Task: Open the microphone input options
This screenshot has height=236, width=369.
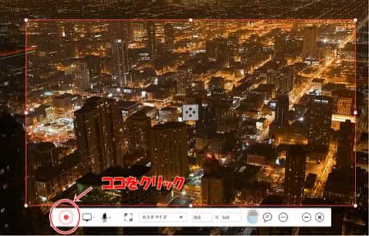Action: (x=105, y=217)
